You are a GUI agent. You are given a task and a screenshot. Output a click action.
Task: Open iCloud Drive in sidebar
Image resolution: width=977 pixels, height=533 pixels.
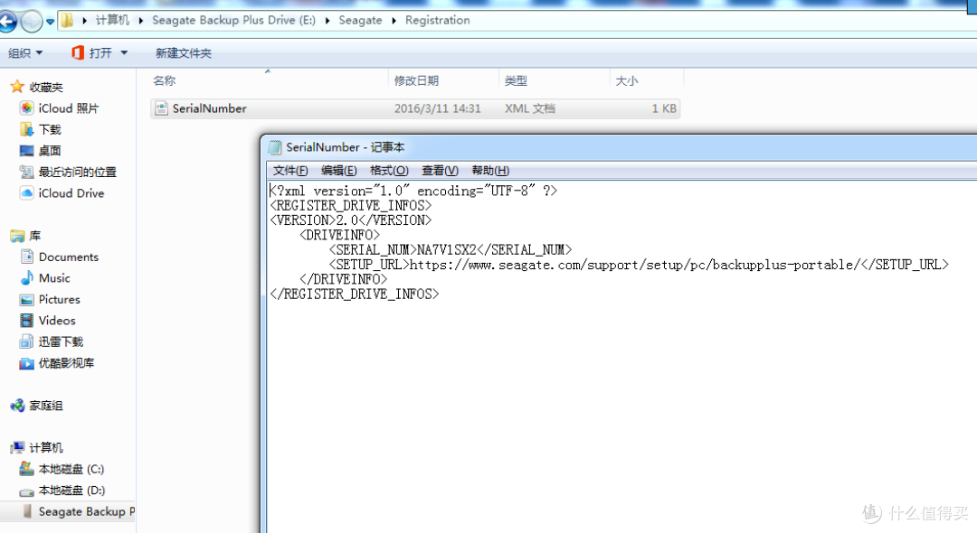click(71, 192)
